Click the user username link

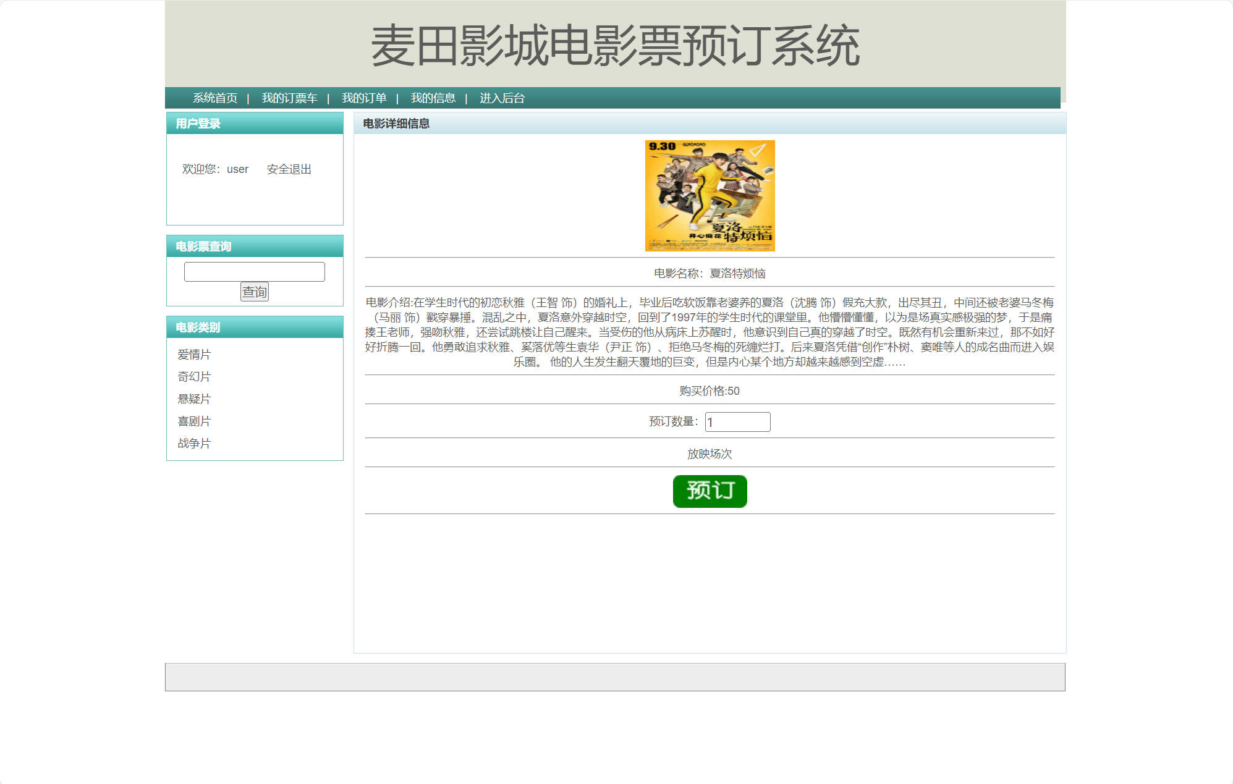pos(237,169)
